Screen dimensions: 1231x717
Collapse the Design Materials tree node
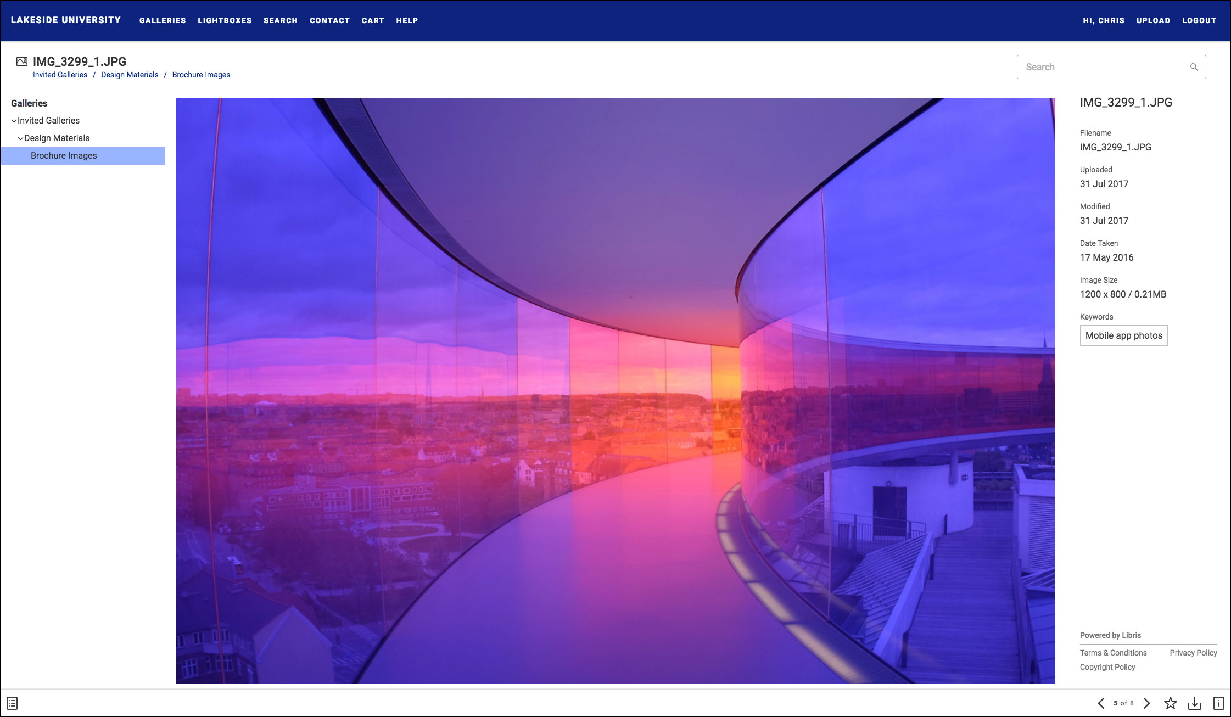point(20,138)
